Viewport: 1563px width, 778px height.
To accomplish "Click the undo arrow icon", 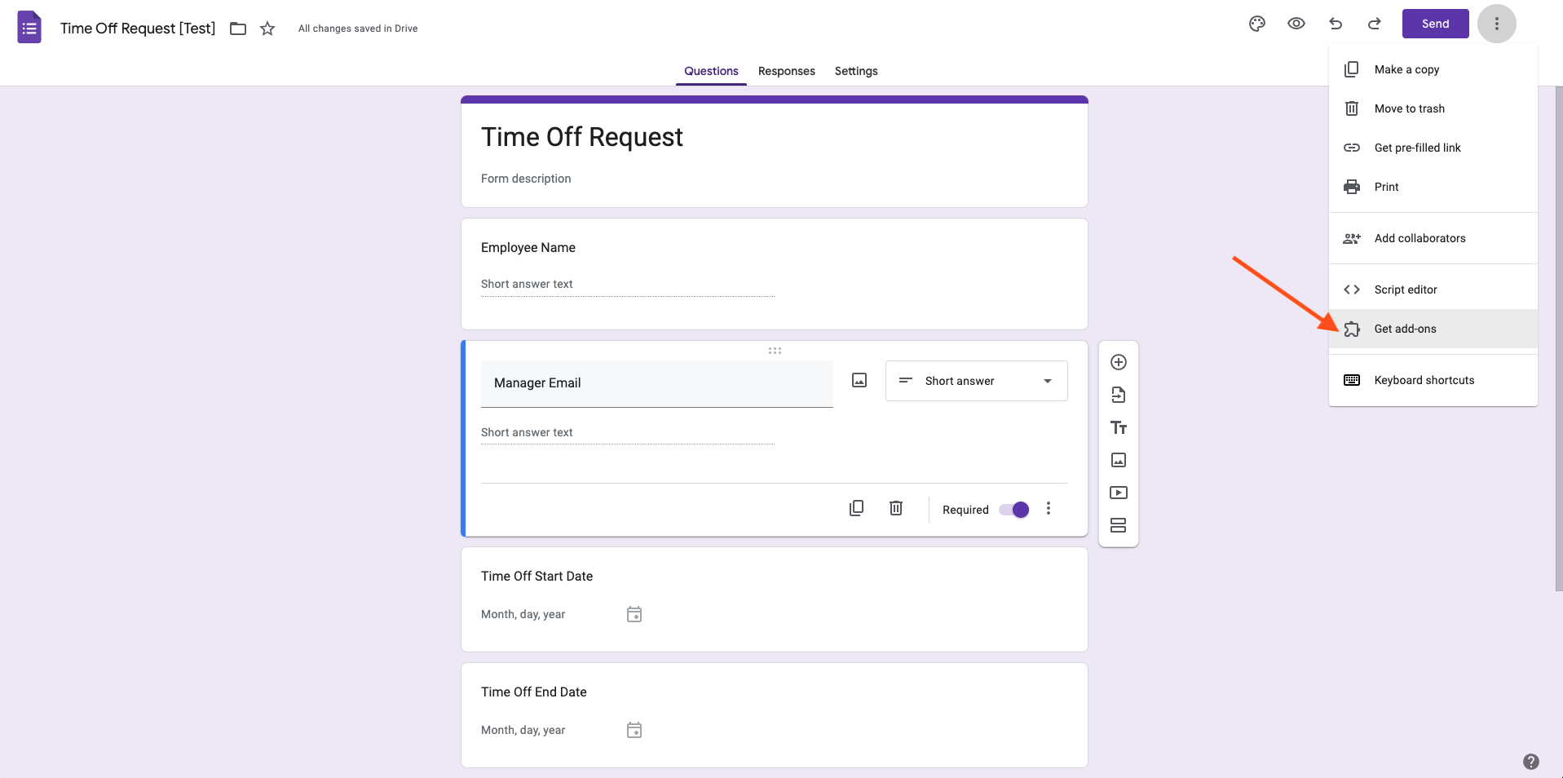I will (x=1336, y=24).
